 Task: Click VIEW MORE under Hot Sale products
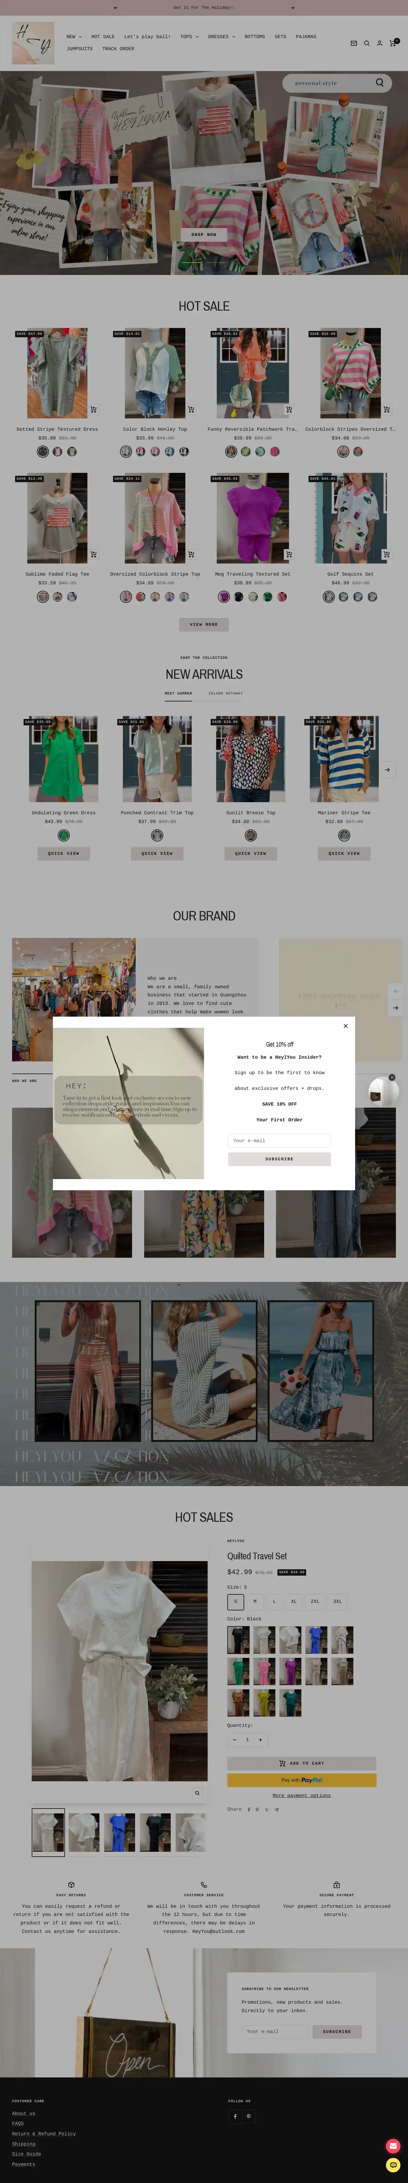tap(204, 625)
